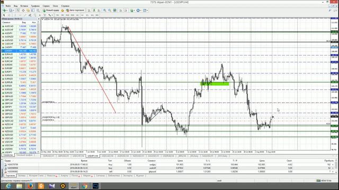Open the Файл menu
The width and height of the screenshot is (339, 190).
pyautogui.click(x=8, y=6)
